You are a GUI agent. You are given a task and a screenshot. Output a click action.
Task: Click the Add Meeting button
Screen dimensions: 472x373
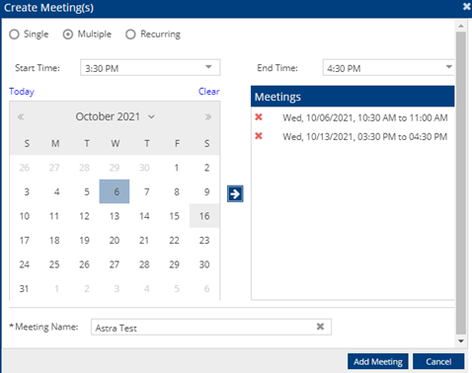pyautogui.click(x=378, y=361)
